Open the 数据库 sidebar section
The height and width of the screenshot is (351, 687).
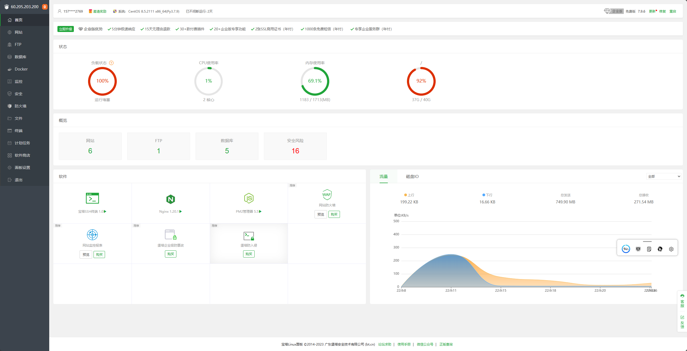pyautogui.click(x=25, y=57)
